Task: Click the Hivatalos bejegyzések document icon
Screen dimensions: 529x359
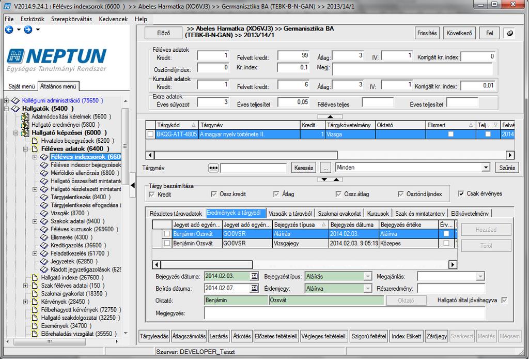Action: tap(35, 141)
